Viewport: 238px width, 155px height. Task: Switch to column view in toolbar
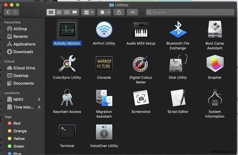(67, 12)
